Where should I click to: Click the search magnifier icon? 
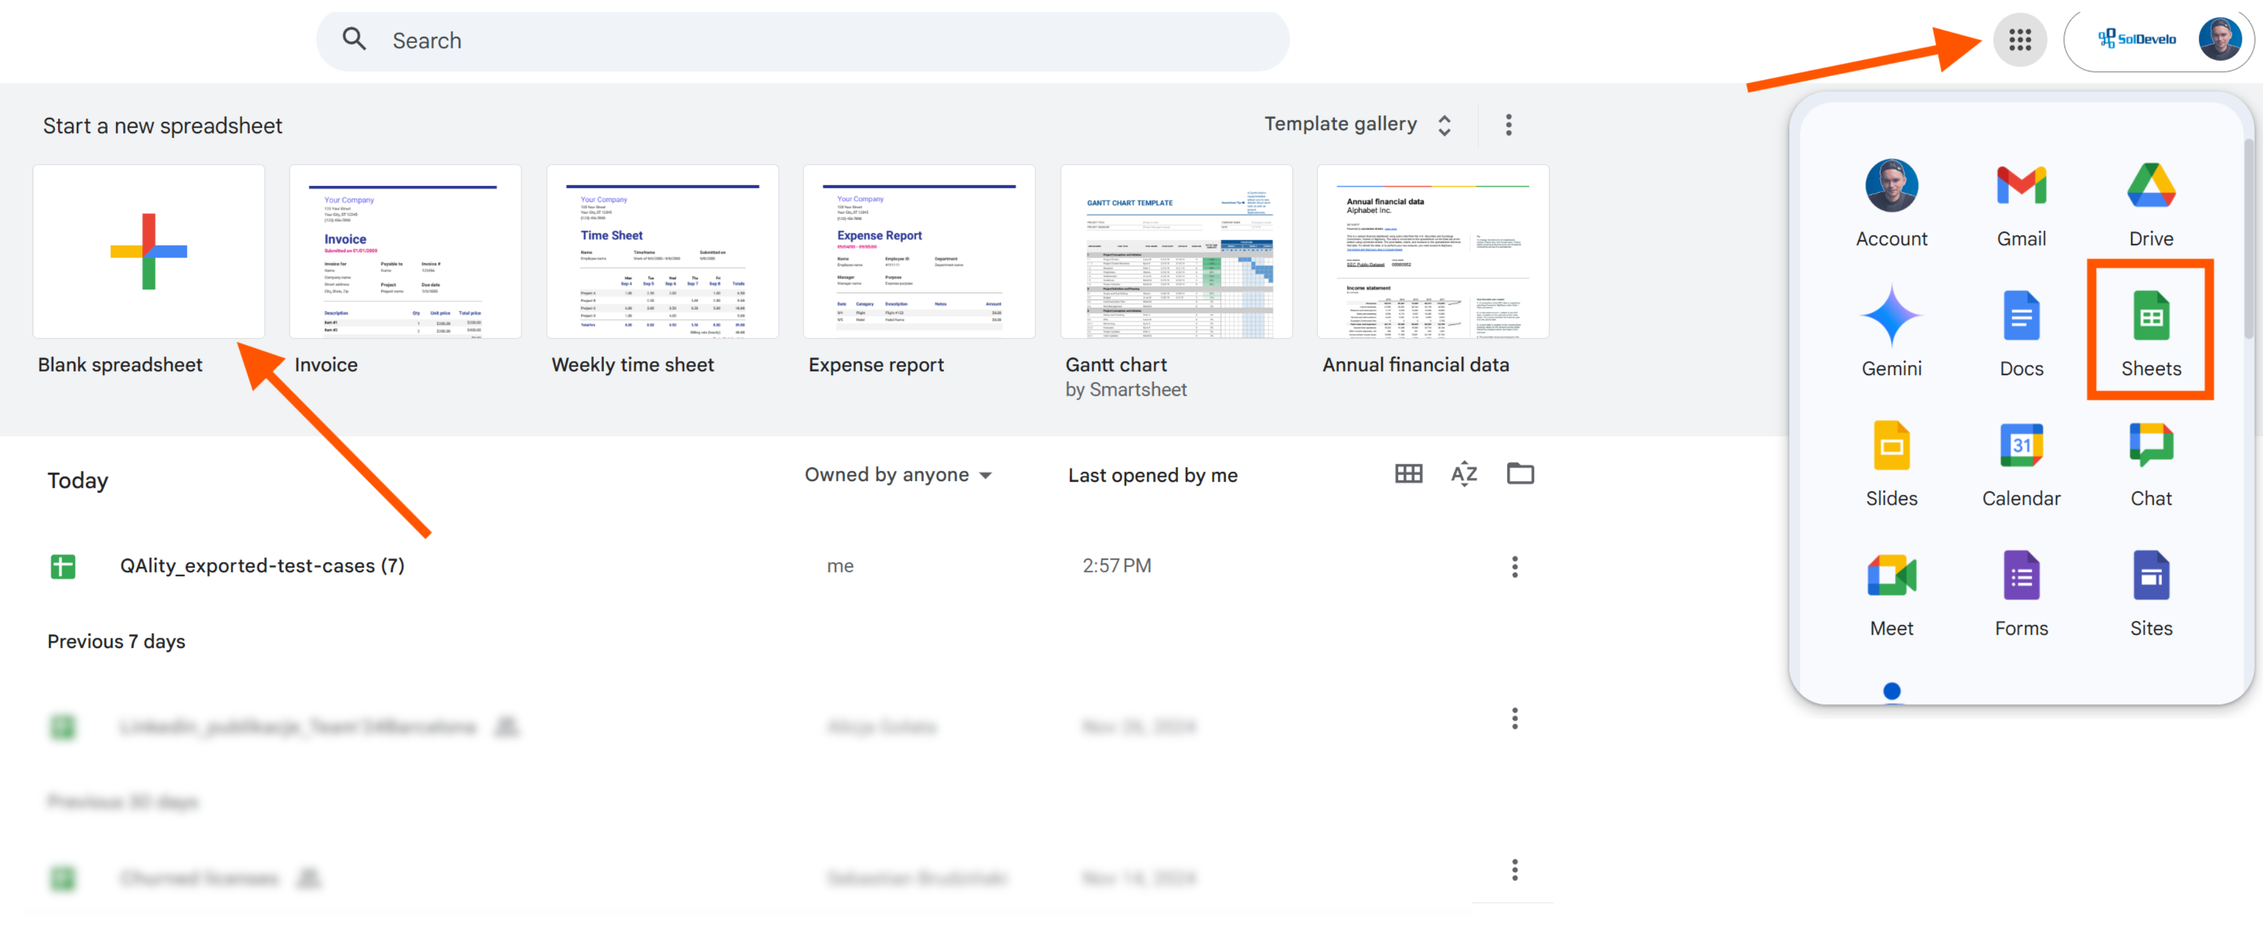coord(354,39)
